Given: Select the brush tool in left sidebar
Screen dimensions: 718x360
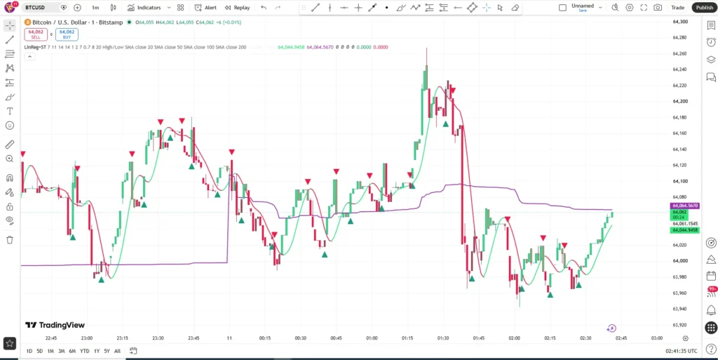Looking at the screenshot, I should tap(10, 97).
